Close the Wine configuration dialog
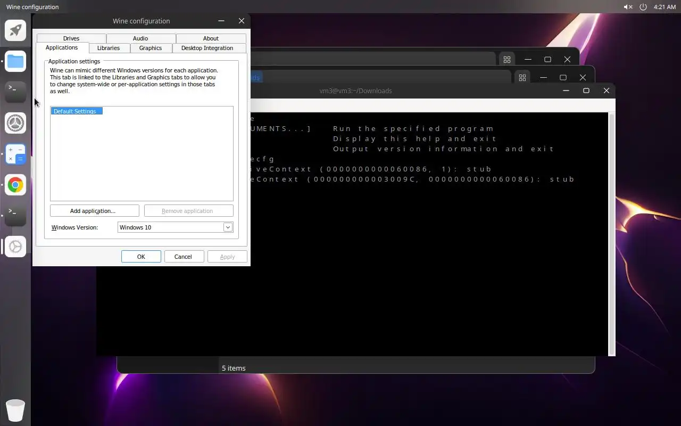The image size is (681, 426). [x=242, y=21]
